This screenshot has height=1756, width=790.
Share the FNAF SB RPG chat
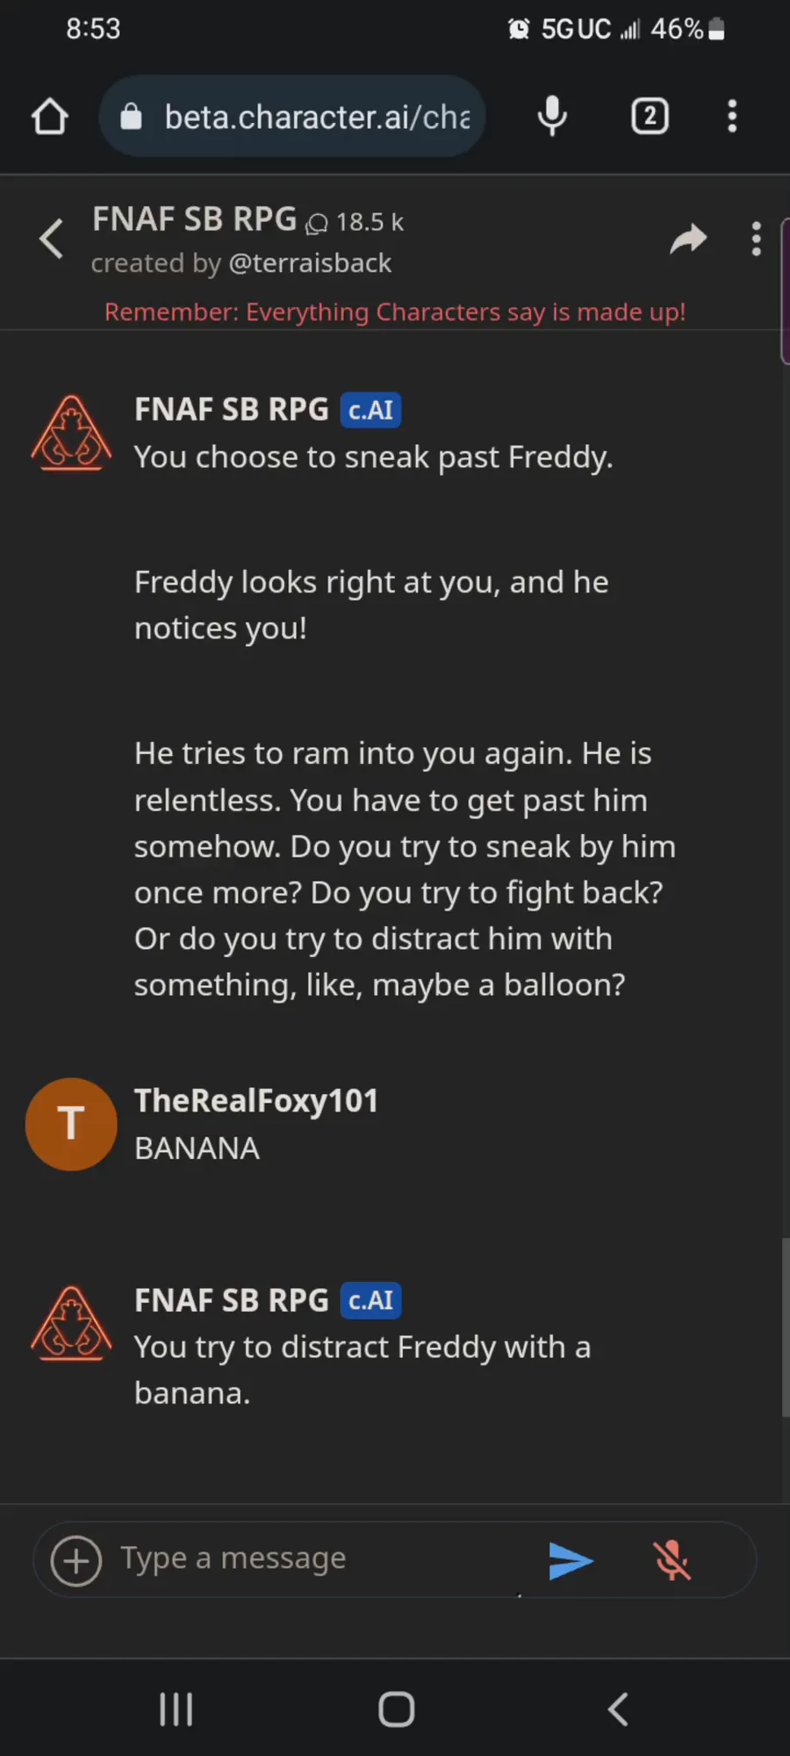688,239
